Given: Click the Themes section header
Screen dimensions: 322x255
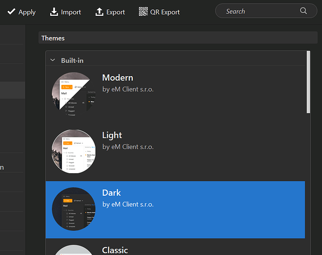Looking at the screenshot, I should click(178, 38).
